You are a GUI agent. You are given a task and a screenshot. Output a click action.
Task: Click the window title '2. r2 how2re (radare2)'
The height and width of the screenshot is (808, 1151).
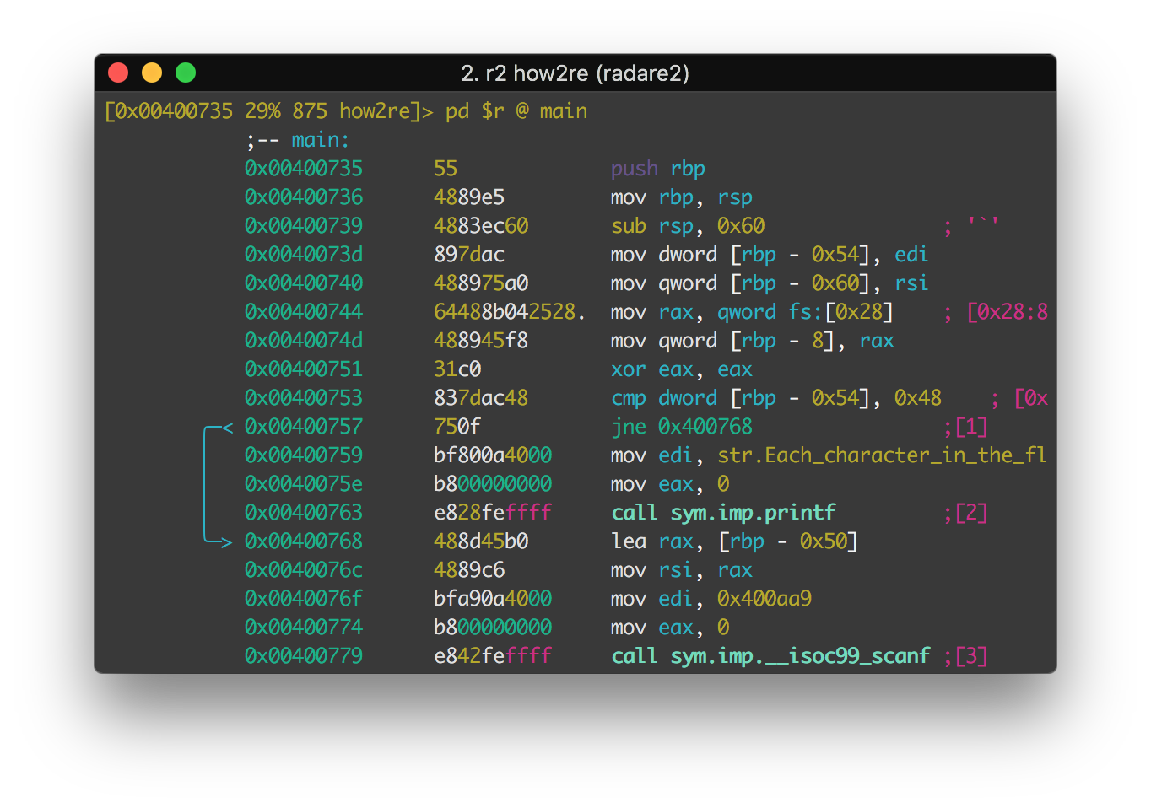[575, 73]
